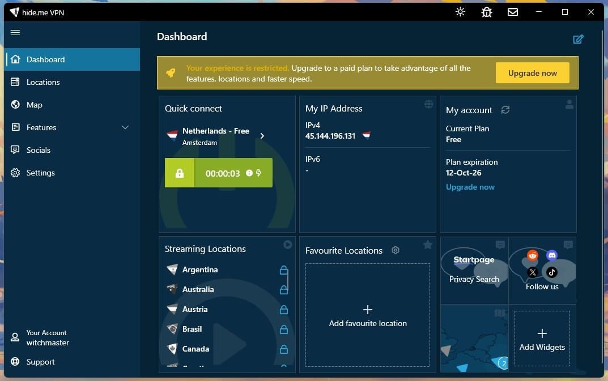Click Add favourite location box
This screenshot has height=381, width=608.
pyautogui.click(x=368, y=315)
